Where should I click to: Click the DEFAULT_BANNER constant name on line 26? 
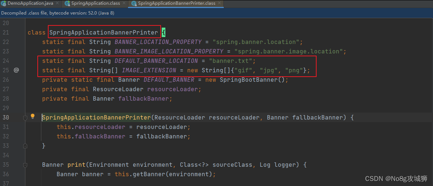pyautogui.click(x=169, y=80)
